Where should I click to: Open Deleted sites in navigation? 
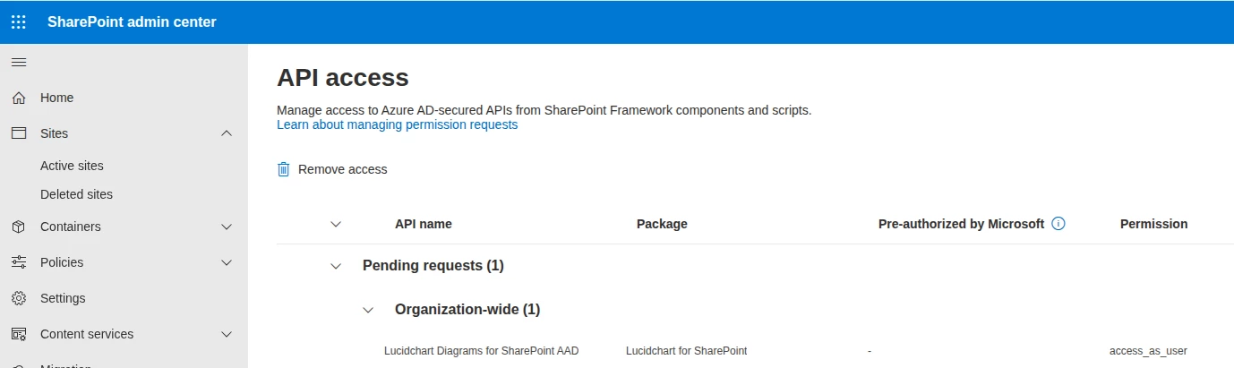[76, 194]
